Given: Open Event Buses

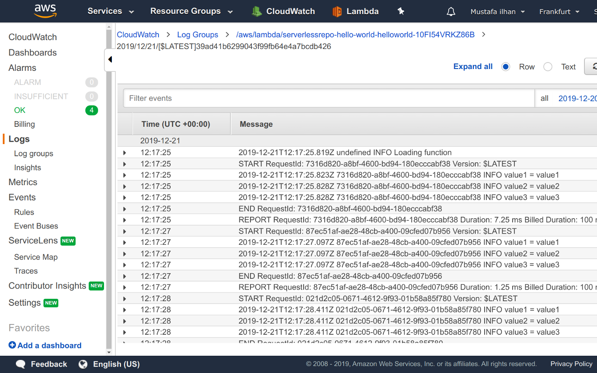Looking at the screenshot, I should 36,226.
